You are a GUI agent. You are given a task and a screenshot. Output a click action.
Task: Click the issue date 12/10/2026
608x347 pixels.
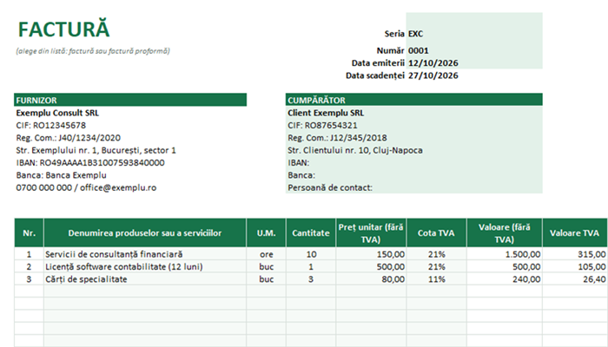pos(433,62)
